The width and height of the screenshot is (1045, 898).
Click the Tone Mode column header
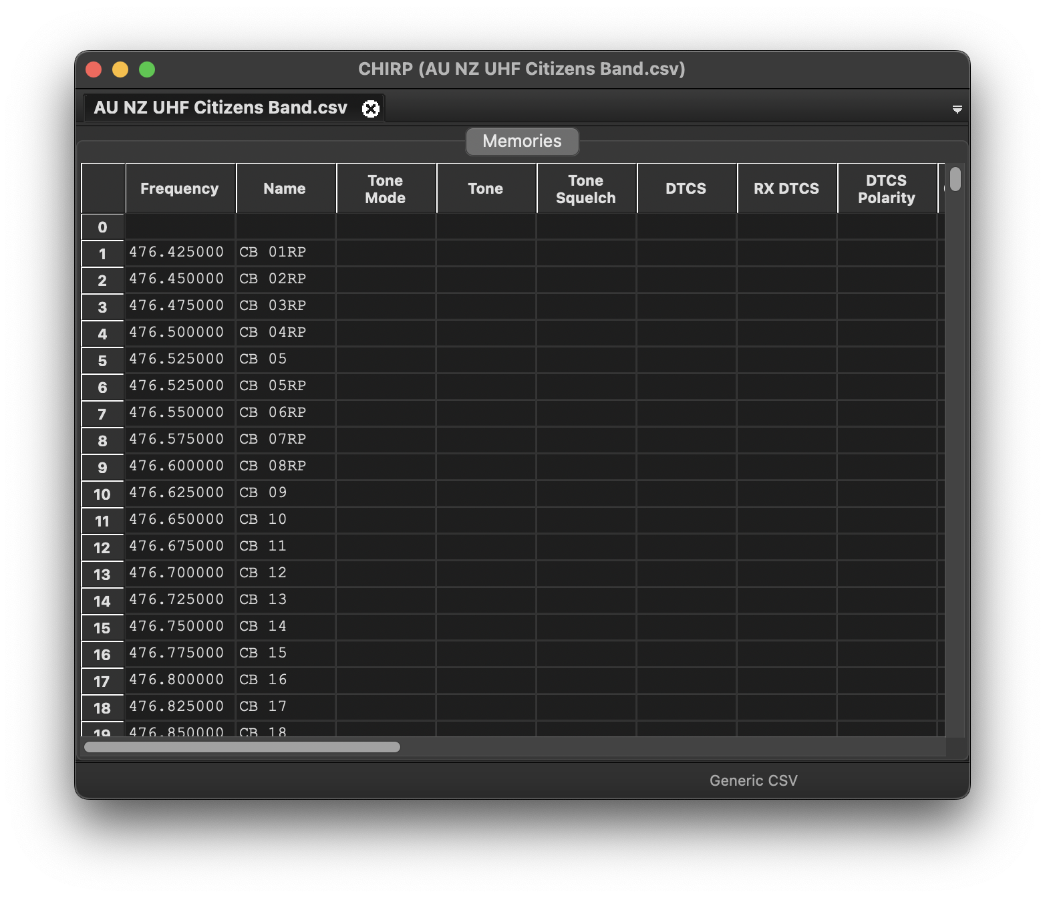point(386,188)
